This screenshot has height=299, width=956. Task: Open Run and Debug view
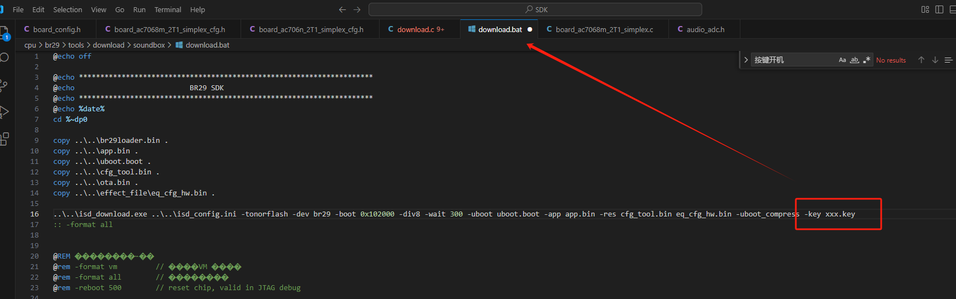pos(4,112)
